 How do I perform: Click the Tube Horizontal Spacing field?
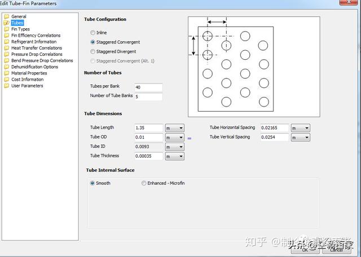(x=275, y=128)
